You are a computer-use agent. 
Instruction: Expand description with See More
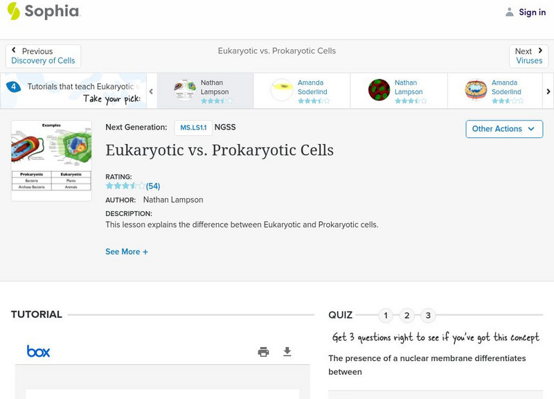(x=127, y=251)
